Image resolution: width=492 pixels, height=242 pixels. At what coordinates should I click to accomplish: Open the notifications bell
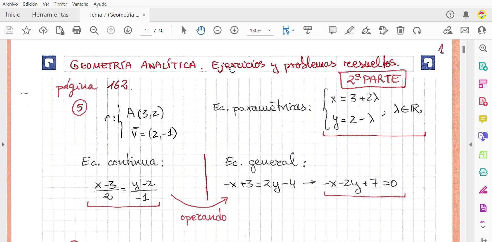pyautogui.click(x=466, y=15)
